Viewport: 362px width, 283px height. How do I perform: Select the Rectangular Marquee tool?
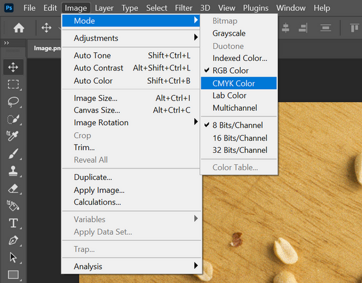click(13, 84)
